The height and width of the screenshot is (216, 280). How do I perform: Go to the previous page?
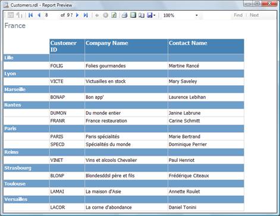(39, 15)
